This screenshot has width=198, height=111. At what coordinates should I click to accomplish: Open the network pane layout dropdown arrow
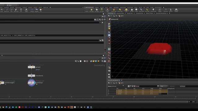(105, 55)
